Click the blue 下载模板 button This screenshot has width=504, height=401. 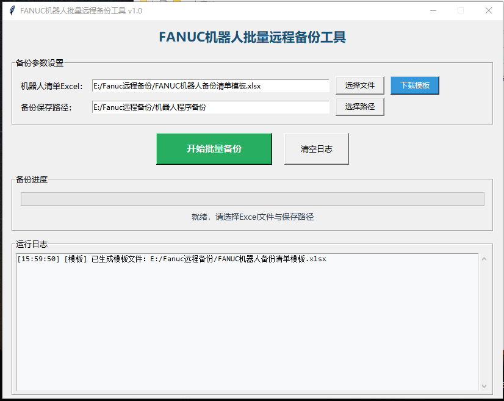tap(415, 85)
